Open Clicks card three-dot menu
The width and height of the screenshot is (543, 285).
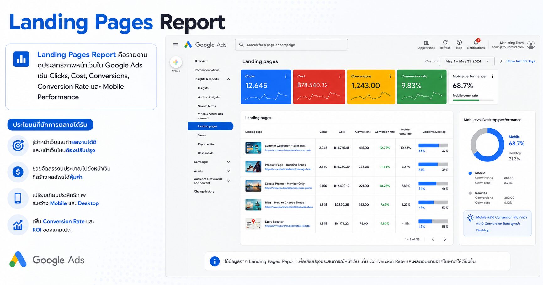tap(286, 76)
